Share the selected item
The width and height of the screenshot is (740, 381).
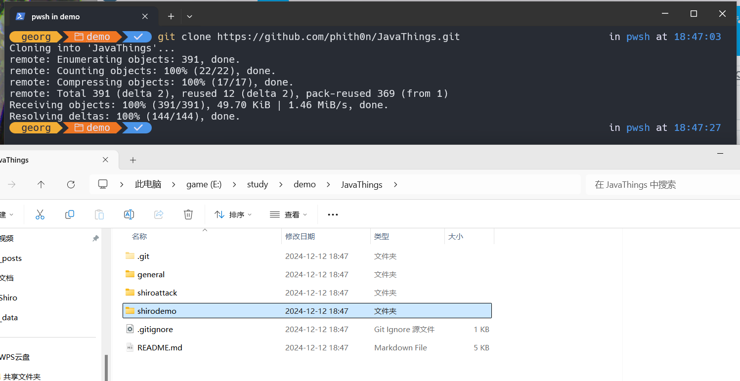(x=159, y=214)
